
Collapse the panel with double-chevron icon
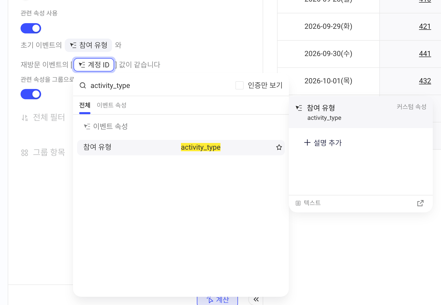[256, 299]
